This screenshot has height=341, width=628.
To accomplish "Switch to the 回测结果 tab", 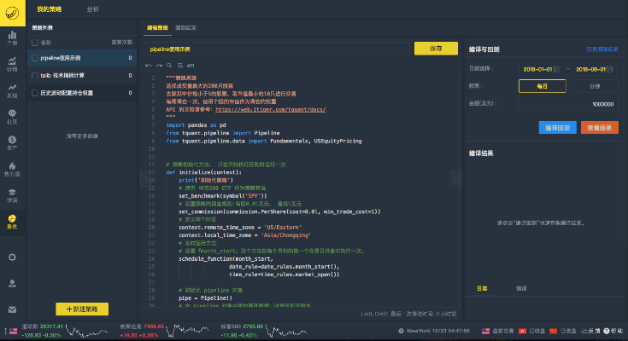I will click(x=185, y=28).
